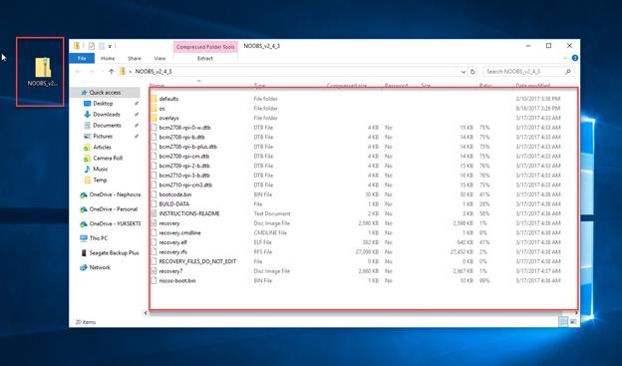Click the horizontal scrollbar right arrow
The image size is (622, 366).
coord(576,313)
